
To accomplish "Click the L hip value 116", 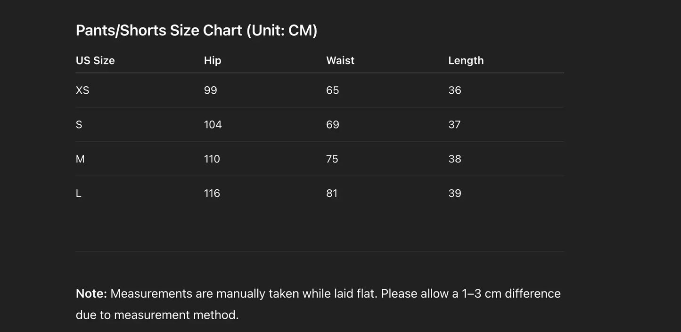I will pos(212,194).
